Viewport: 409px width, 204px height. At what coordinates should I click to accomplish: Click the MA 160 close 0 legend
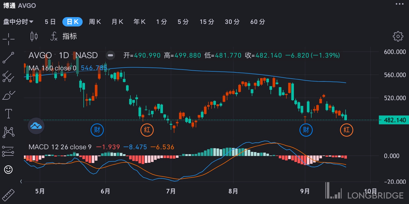(x=52, y=68)
